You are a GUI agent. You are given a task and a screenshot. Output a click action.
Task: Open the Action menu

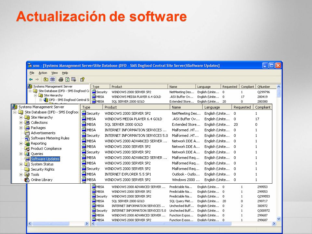[43, 73]
